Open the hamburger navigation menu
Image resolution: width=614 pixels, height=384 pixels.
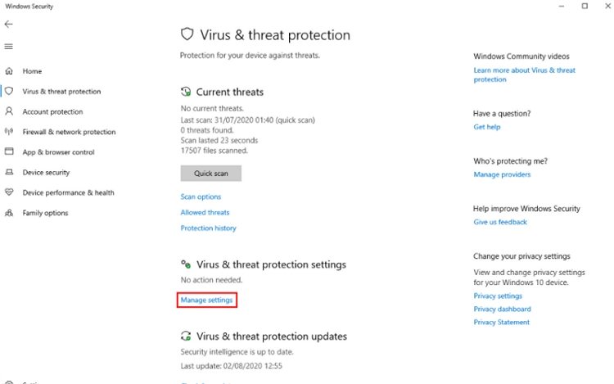pos(9,46)
